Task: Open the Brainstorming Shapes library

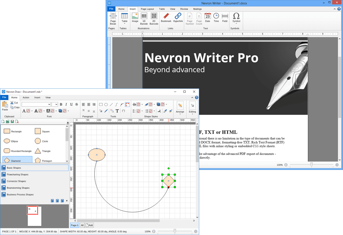Action: (34, 188)
